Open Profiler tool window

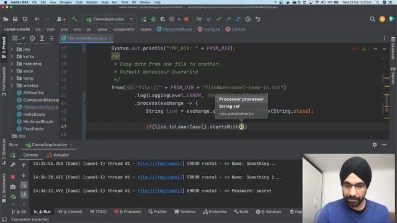158,212
